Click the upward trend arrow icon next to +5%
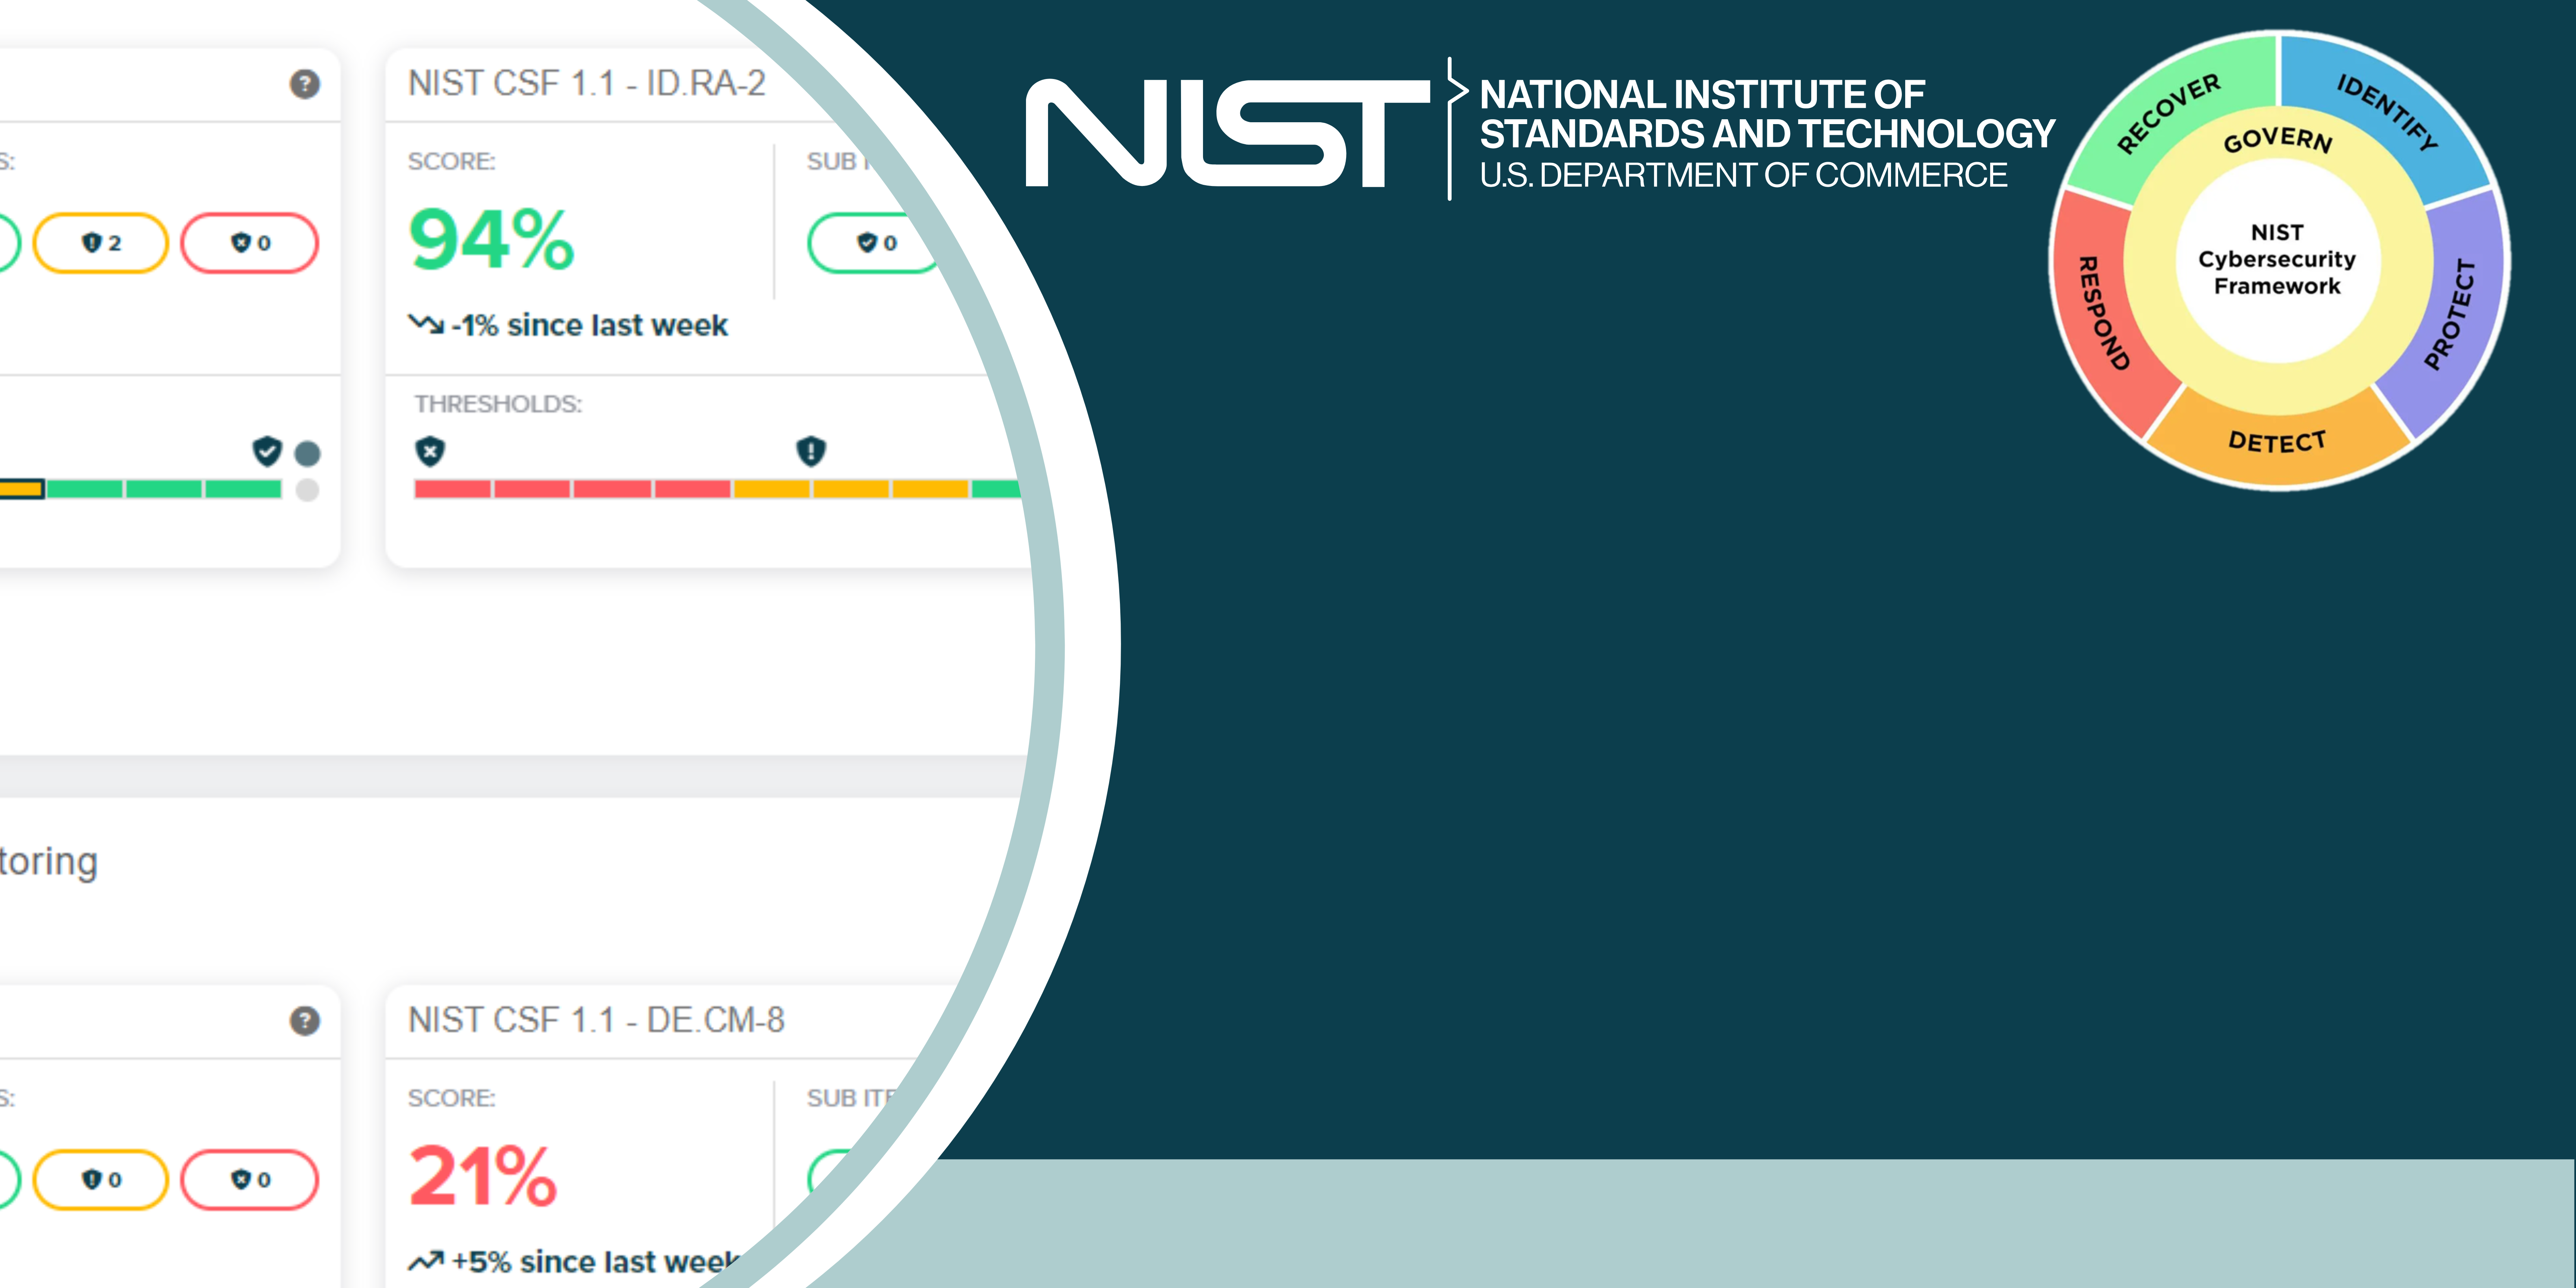 tap(425, 1261)
